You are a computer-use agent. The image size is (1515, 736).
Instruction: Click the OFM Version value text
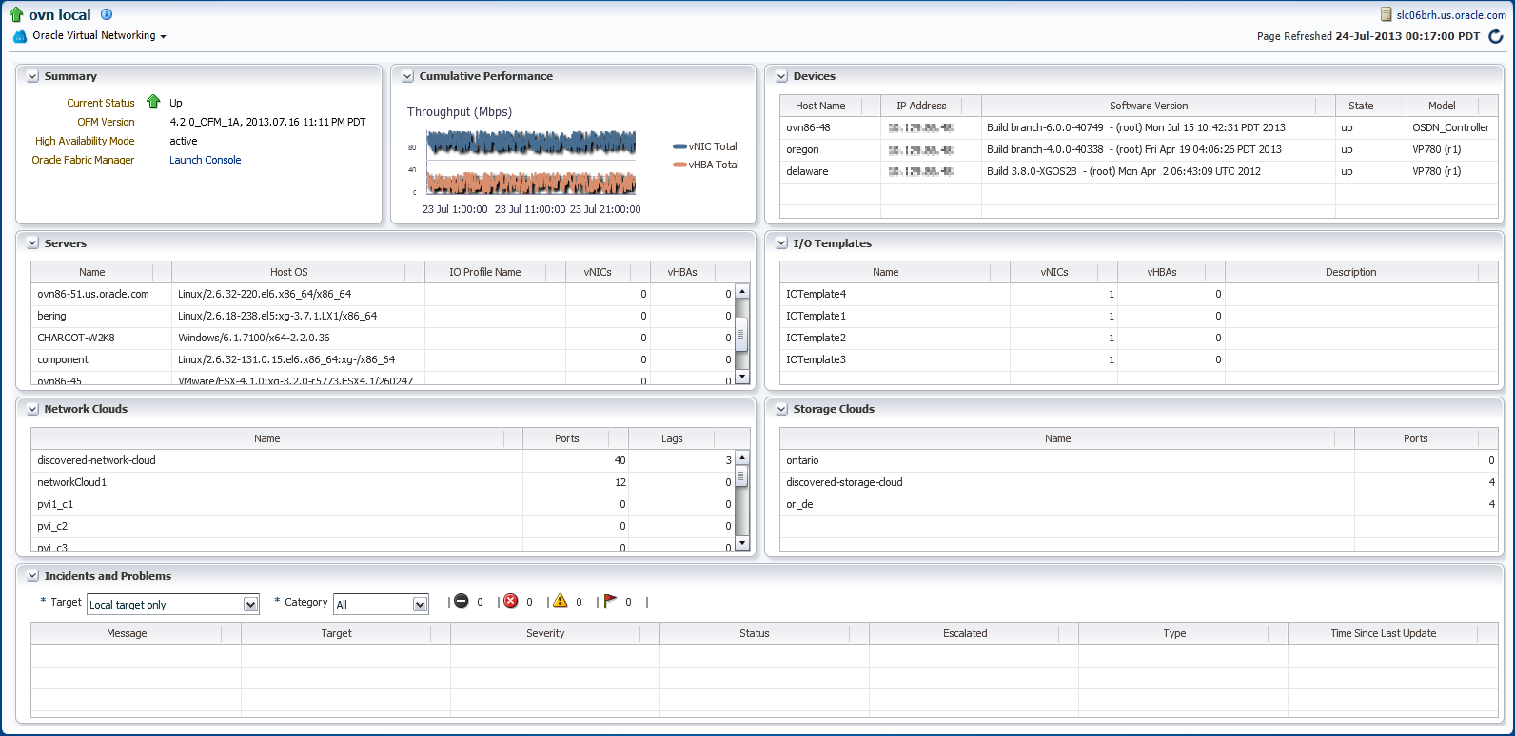tap(267, 122)
